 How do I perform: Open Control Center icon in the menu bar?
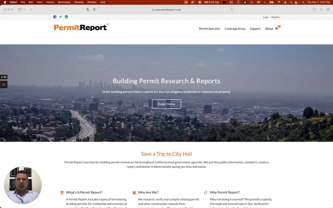coord(297,2)
